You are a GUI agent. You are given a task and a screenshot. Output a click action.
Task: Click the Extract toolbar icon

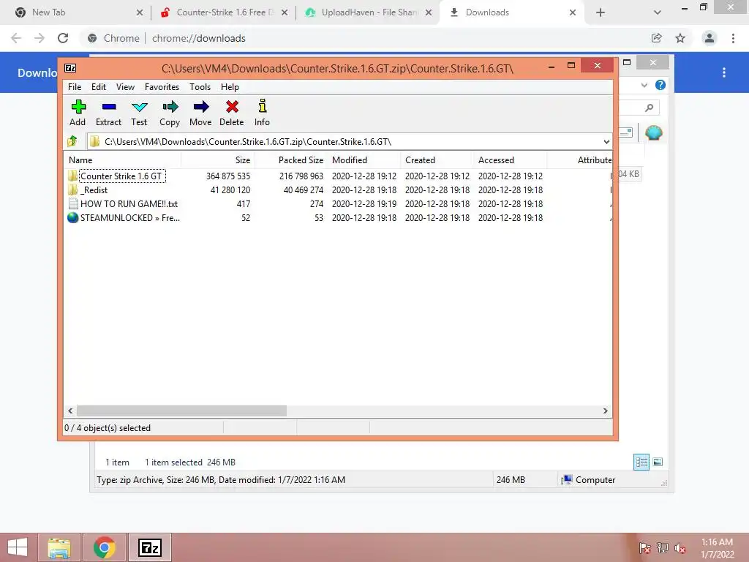click(108, 113)
